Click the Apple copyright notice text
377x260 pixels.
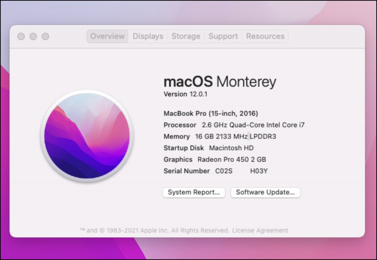[155, 231]
